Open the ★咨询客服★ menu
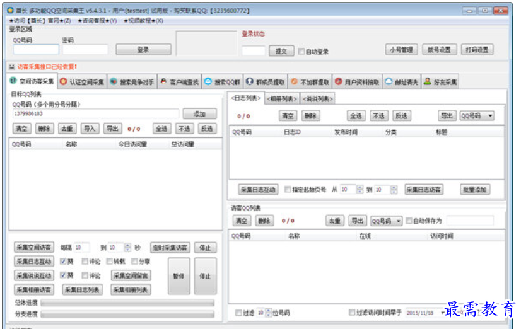Screen dimensions: 521x329 point(97,21)
